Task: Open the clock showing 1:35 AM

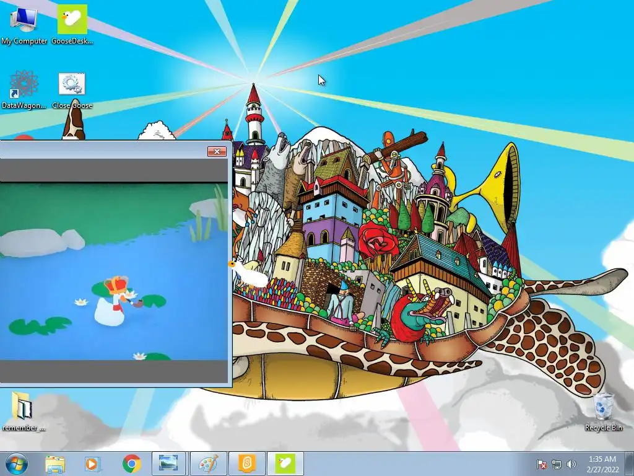Action: pos(602,464)
